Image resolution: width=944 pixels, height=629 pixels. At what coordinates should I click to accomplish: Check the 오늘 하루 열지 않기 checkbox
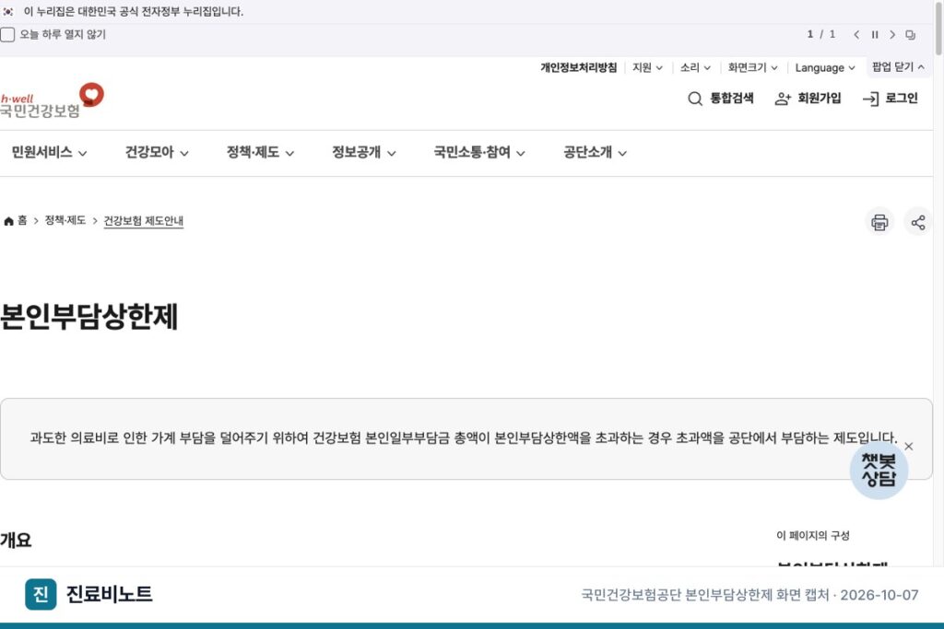[7, 35]
